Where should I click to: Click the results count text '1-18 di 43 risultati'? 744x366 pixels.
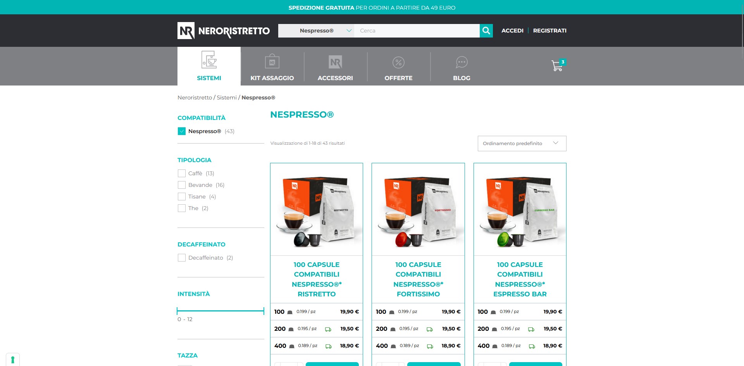[327, 143]
